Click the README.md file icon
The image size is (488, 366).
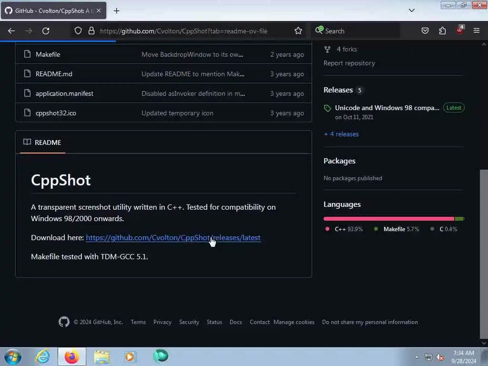(x=27, y=74)
